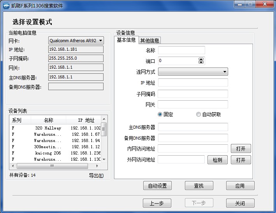
Task: Click the device 主DNS服务器 input field
Action: [x=193, y=127]
